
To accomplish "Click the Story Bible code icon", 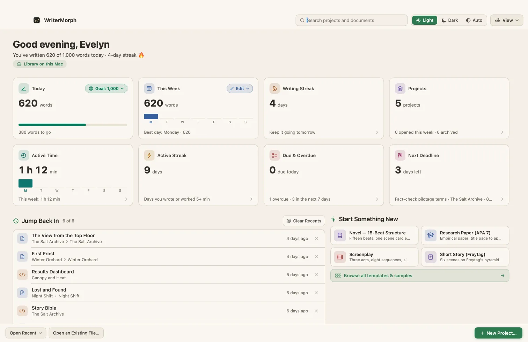I will (x=22, y=311).
